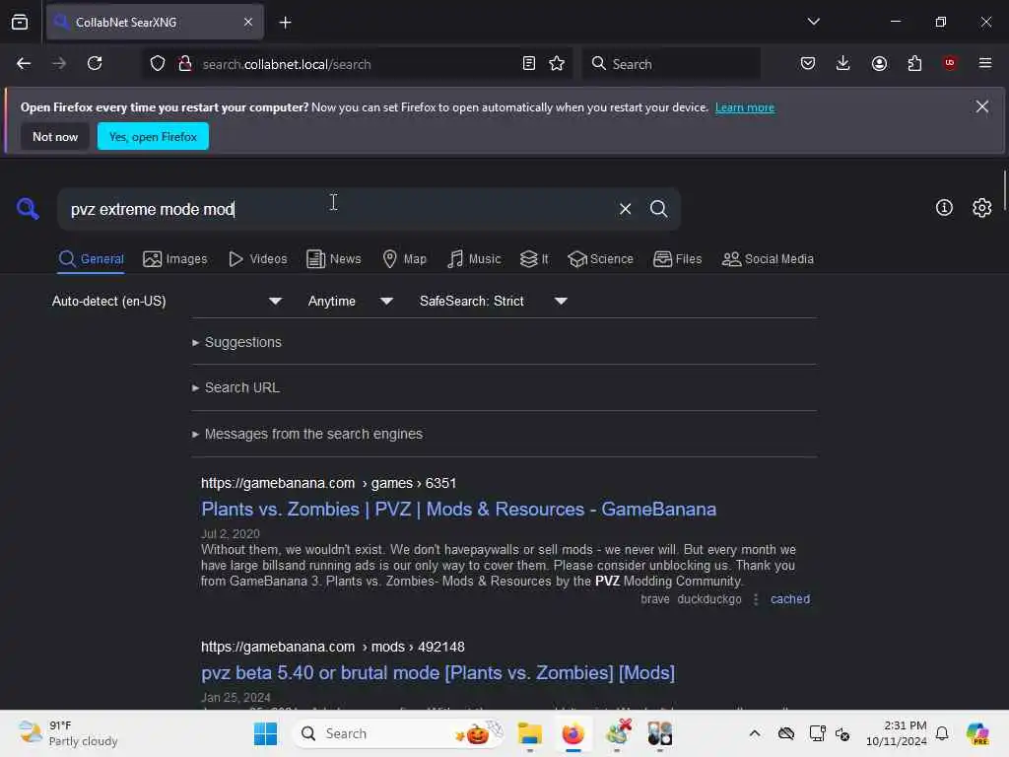This screenshot has height=757, width=1009.
Task: Focus the browser address bar
Action: point(357,64)
